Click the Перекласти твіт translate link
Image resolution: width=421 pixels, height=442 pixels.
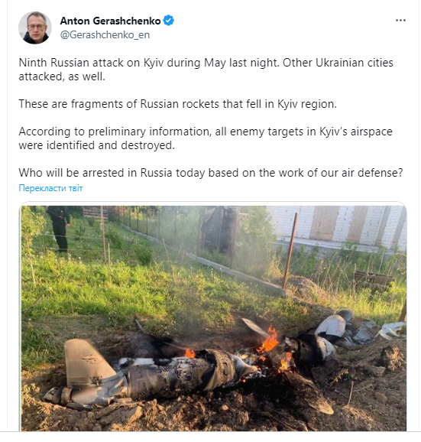(x=50, y=188)
